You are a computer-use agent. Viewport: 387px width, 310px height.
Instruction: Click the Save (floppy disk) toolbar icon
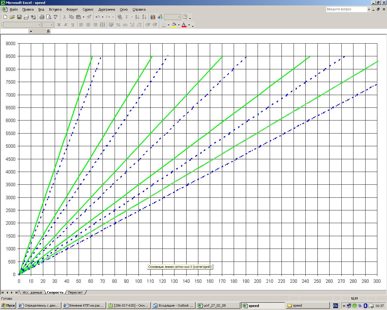19,17
